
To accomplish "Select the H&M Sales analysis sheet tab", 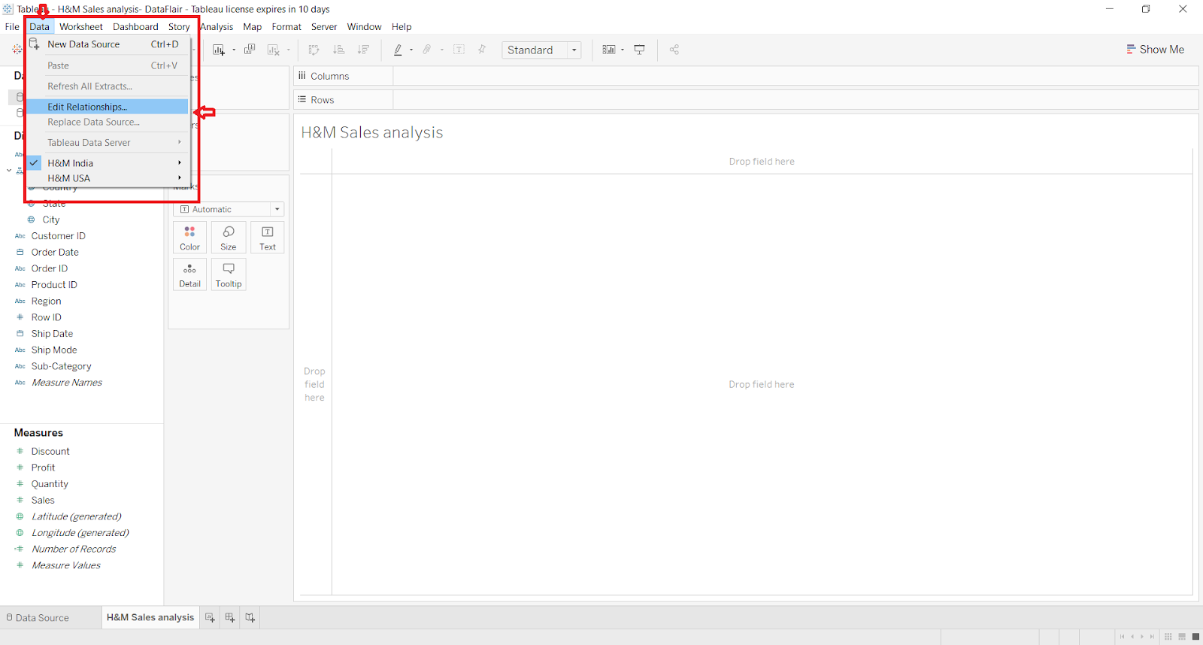I will click(150, 617).
